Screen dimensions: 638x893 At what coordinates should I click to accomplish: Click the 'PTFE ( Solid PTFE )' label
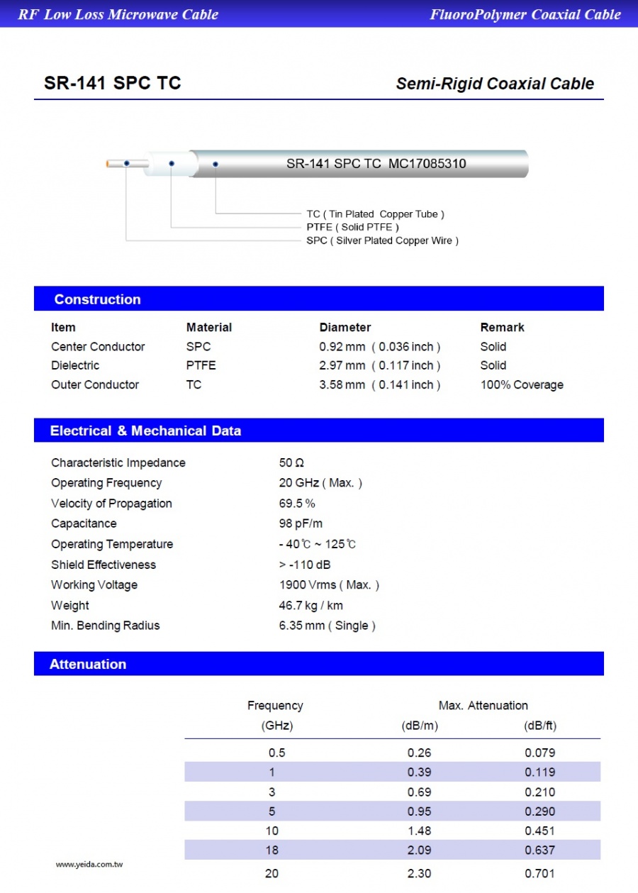click(353, 227)
